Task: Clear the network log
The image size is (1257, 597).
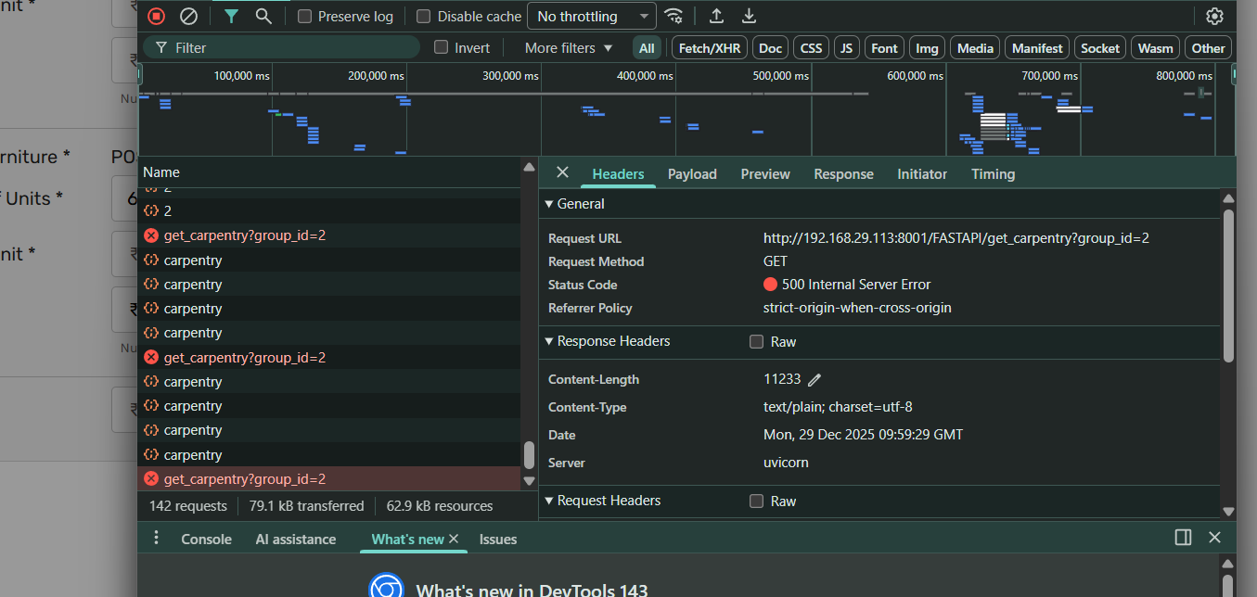Action: click(188, 16)
